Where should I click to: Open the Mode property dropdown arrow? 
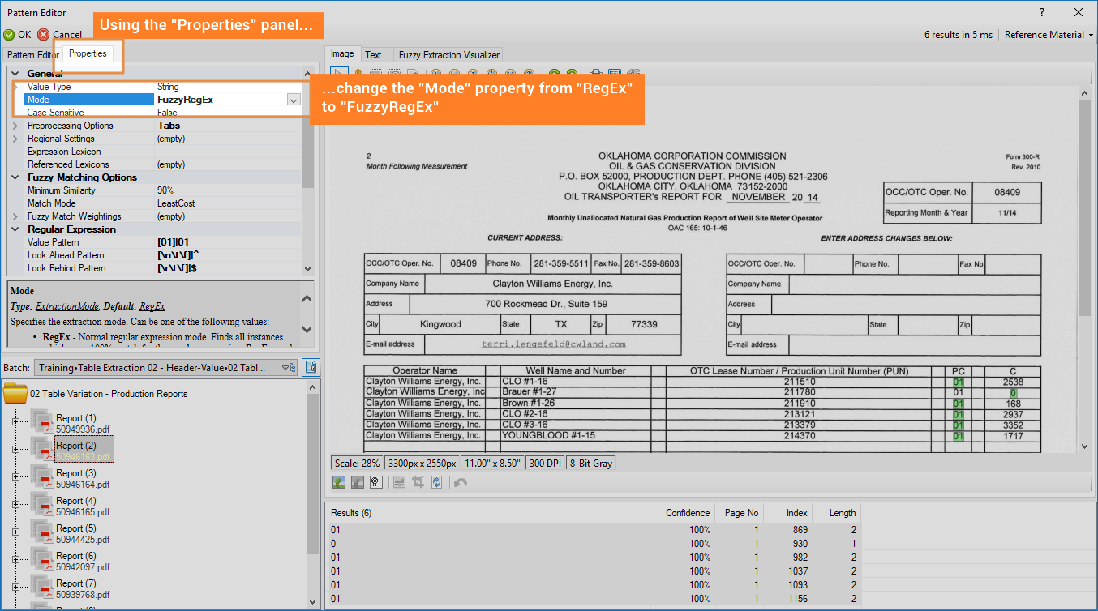(294, 100)
